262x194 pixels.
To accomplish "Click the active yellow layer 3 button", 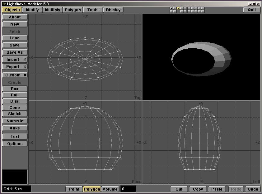I will pyautogui.click(x=178, y=8).
